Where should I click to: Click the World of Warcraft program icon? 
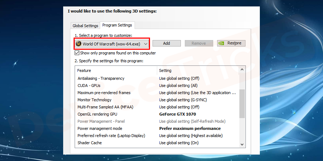[79, 44]
